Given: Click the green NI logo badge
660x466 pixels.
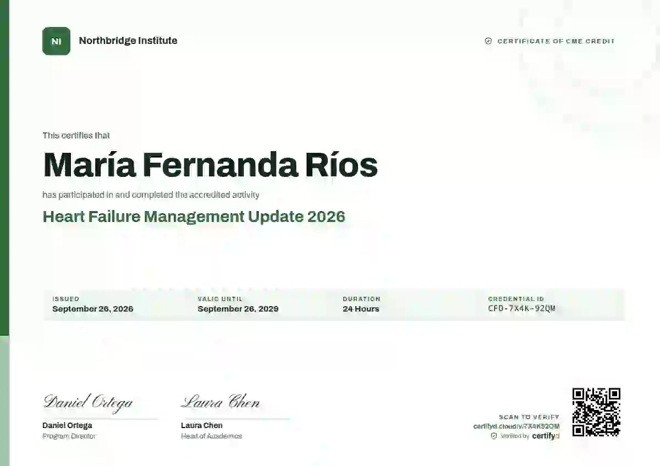Looking at the screenshot, I should tap(56, 41).
